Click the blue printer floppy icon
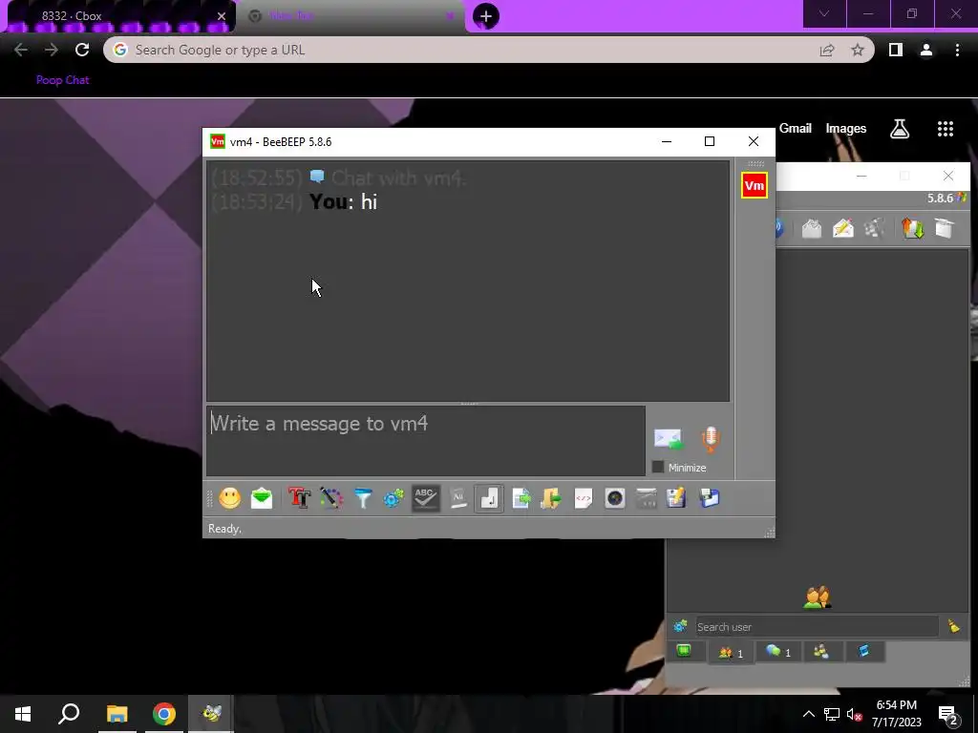 [x=710, y=498]
